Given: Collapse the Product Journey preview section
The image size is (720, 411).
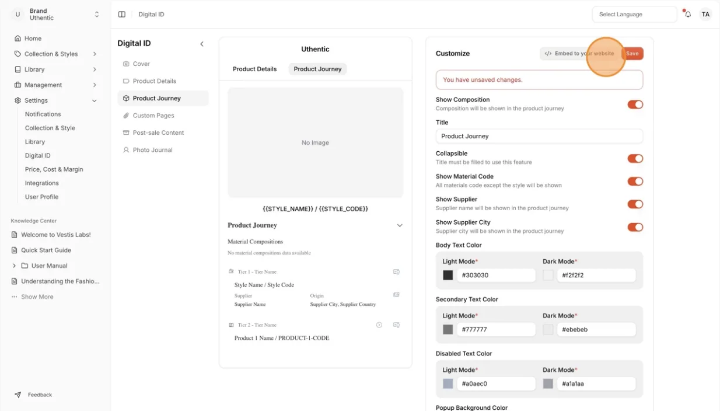Looking at the screenshot, I should coord(400,225).
